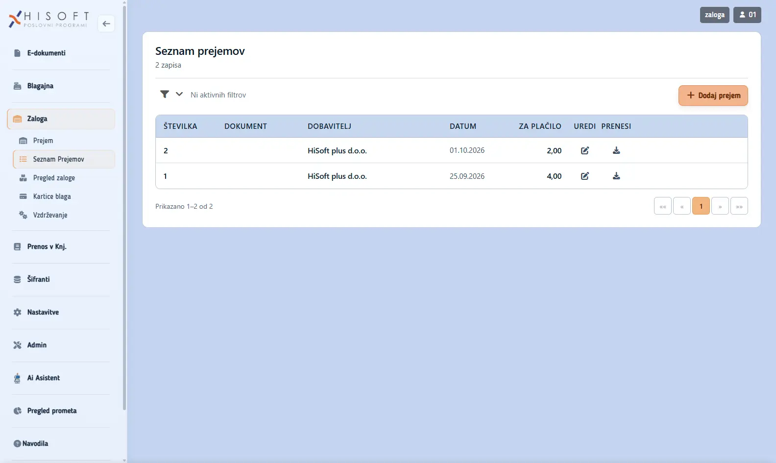
Task: Click the filter funnel icon
Action: coord(165,94)
